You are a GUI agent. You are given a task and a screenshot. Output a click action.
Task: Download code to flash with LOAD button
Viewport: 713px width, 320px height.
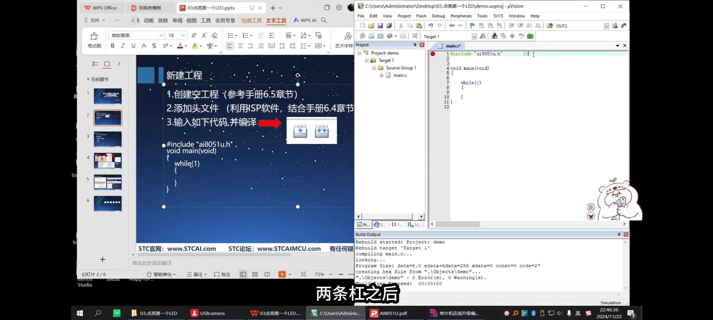pyautogui.click(x=415, y=36)
